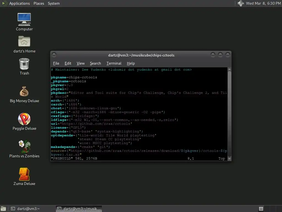Click the terminal window menu button at title bar left
The image size is (282, 212).
[x=54, y=54]
